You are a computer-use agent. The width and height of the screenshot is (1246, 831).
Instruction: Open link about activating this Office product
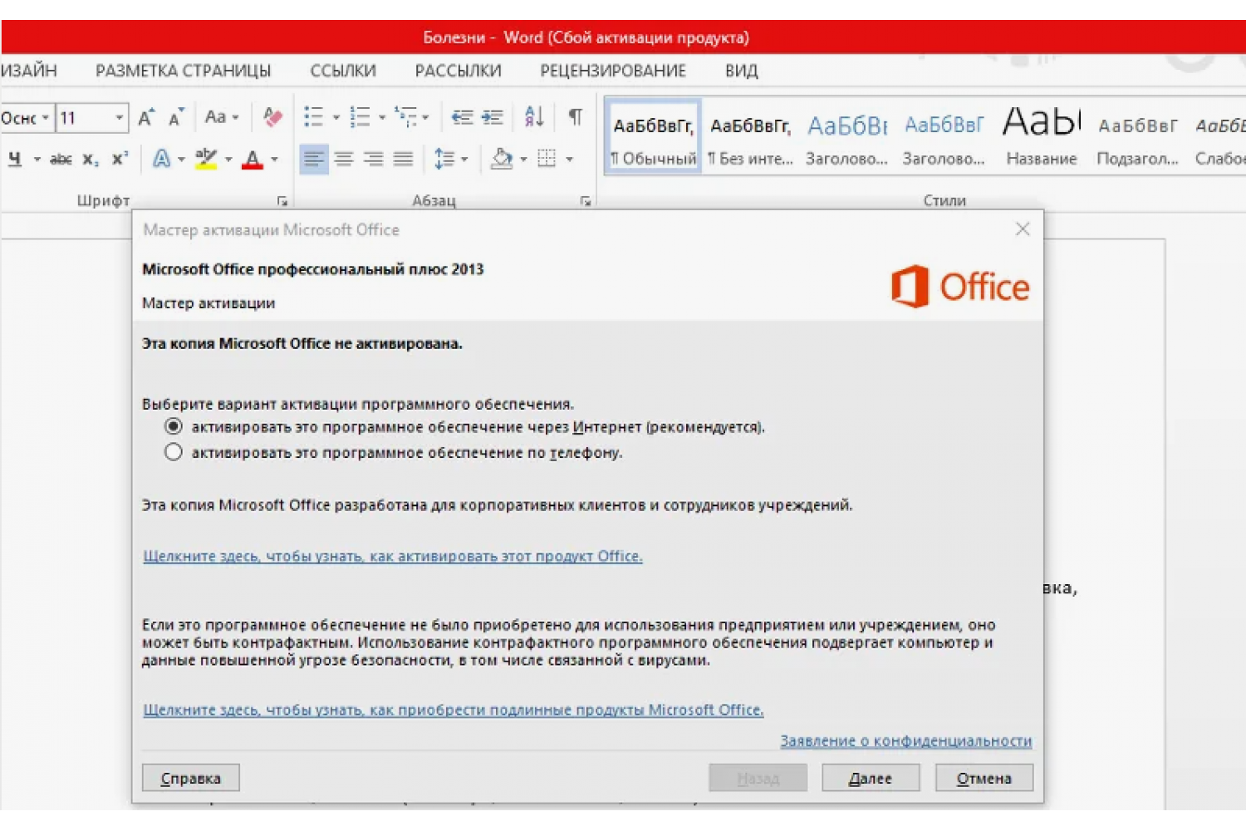[393, 556]
